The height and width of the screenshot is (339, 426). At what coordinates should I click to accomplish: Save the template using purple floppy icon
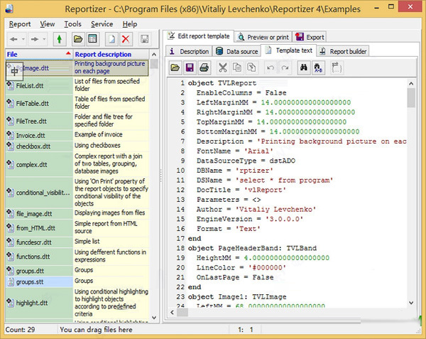click(190, 68)
